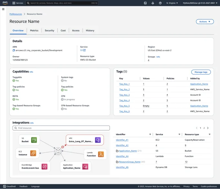Go to integrations page 2
Image resolution: width=220 pixels, height=189 pixels.
click(204, 128)
